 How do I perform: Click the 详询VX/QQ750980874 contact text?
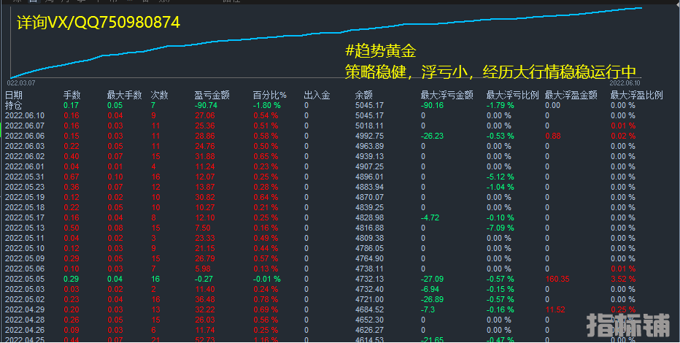pos(98,23)
